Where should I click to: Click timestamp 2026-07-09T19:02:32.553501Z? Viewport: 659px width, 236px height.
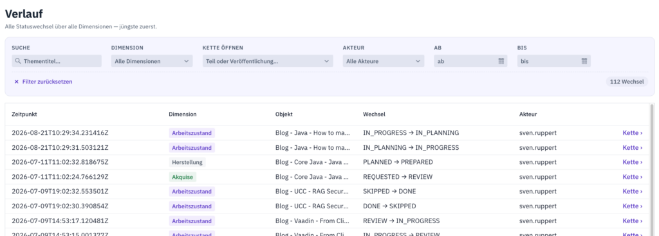(x=60, y=192)
